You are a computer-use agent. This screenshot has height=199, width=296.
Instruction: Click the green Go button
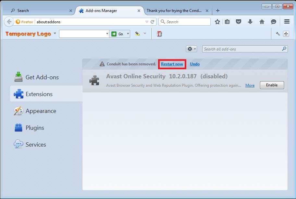pyautogui.click(x=117, y=34)
